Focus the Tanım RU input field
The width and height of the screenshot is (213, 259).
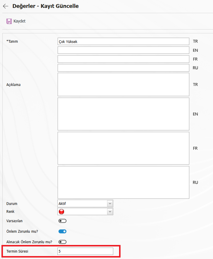tap(123, 68)
